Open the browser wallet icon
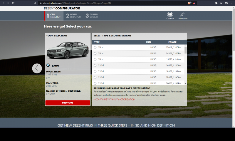235x141 pixels. (x=226, y=3)
